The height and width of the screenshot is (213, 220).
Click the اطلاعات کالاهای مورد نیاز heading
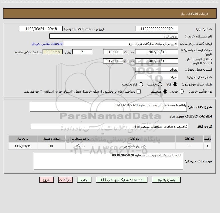191,116
